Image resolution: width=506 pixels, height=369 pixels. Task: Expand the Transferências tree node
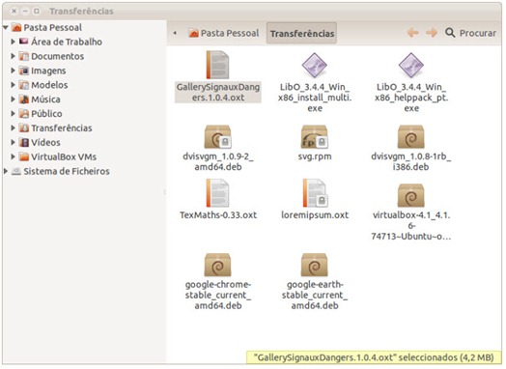pyautogui.click(x=13, y=128)
